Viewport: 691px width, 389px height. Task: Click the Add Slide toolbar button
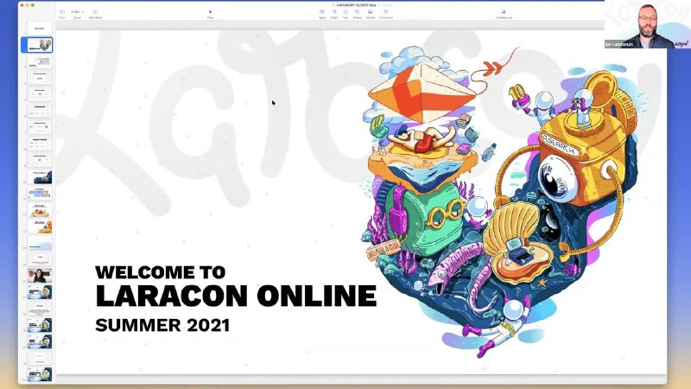[95, 14]
